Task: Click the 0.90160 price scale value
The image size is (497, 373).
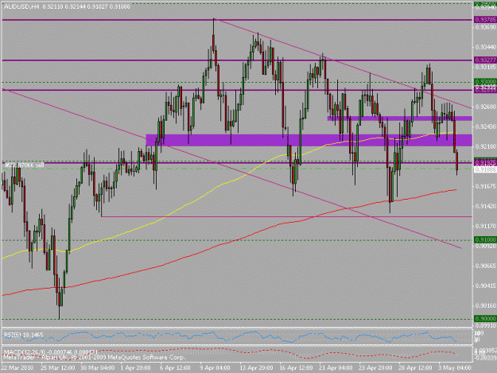Action: point(486,306)
